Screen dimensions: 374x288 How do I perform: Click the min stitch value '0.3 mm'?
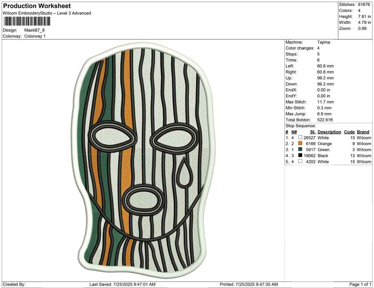(324, 108)
